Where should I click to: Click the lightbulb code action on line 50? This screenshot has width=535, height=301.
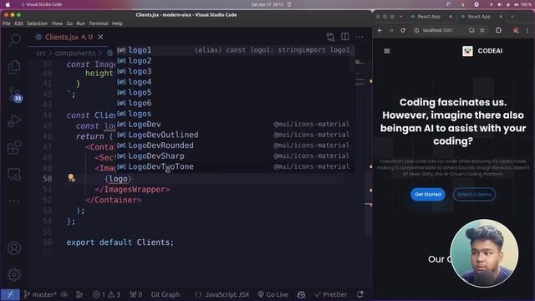click(x=71, y=178)
